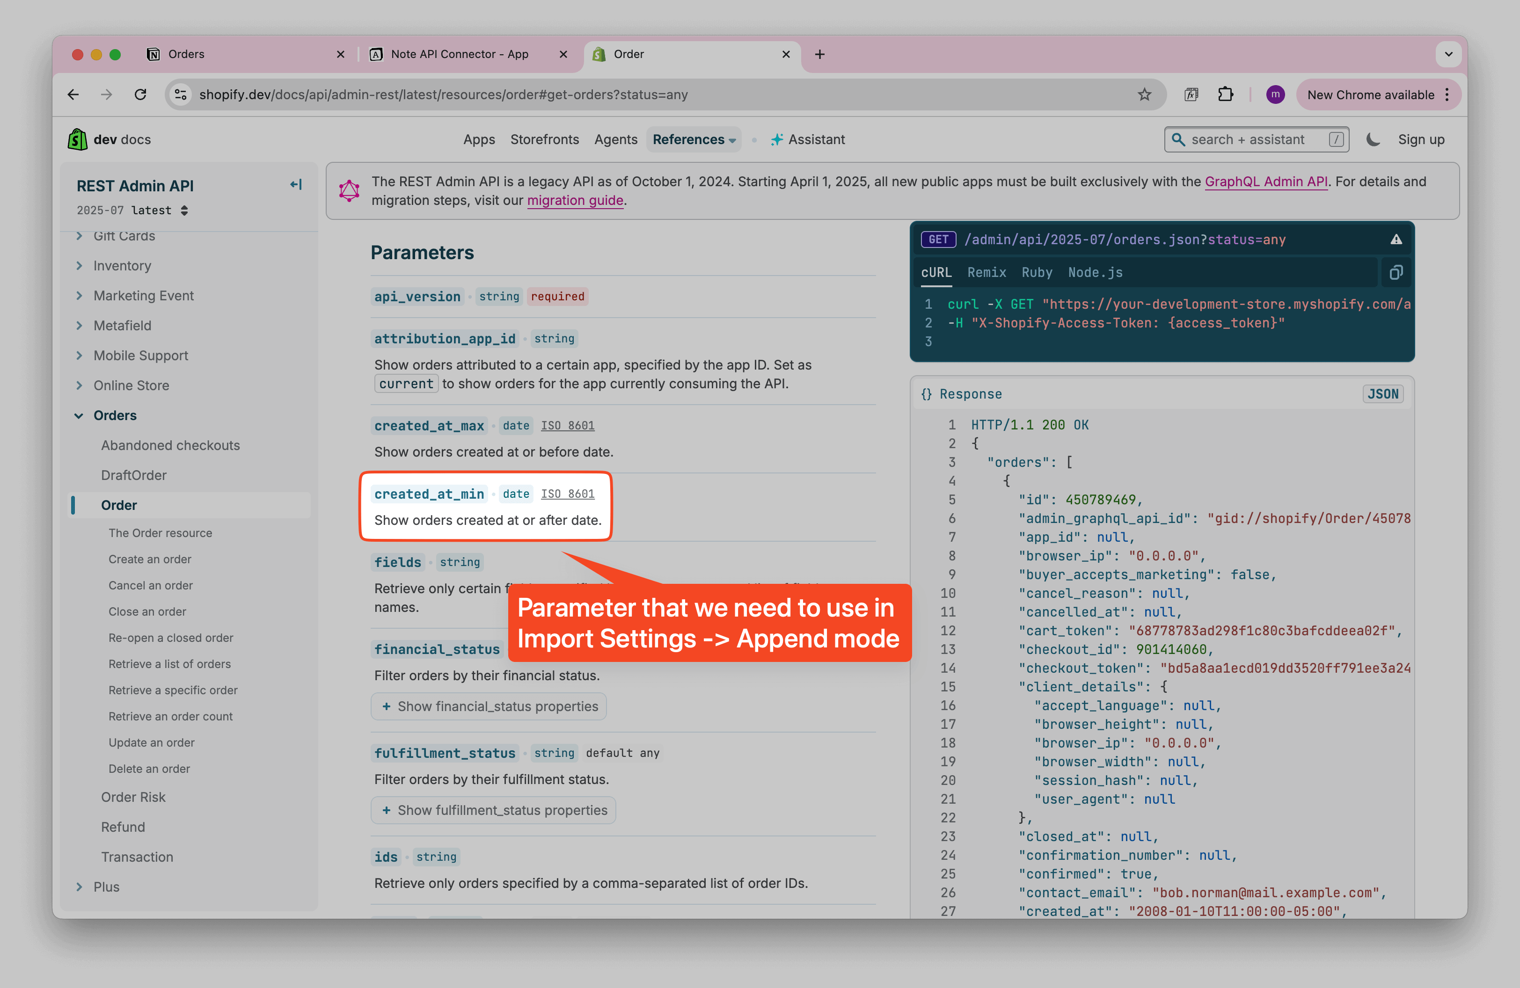
Task: Open the 2025-07 latest version selector
Action: point(132,211)
